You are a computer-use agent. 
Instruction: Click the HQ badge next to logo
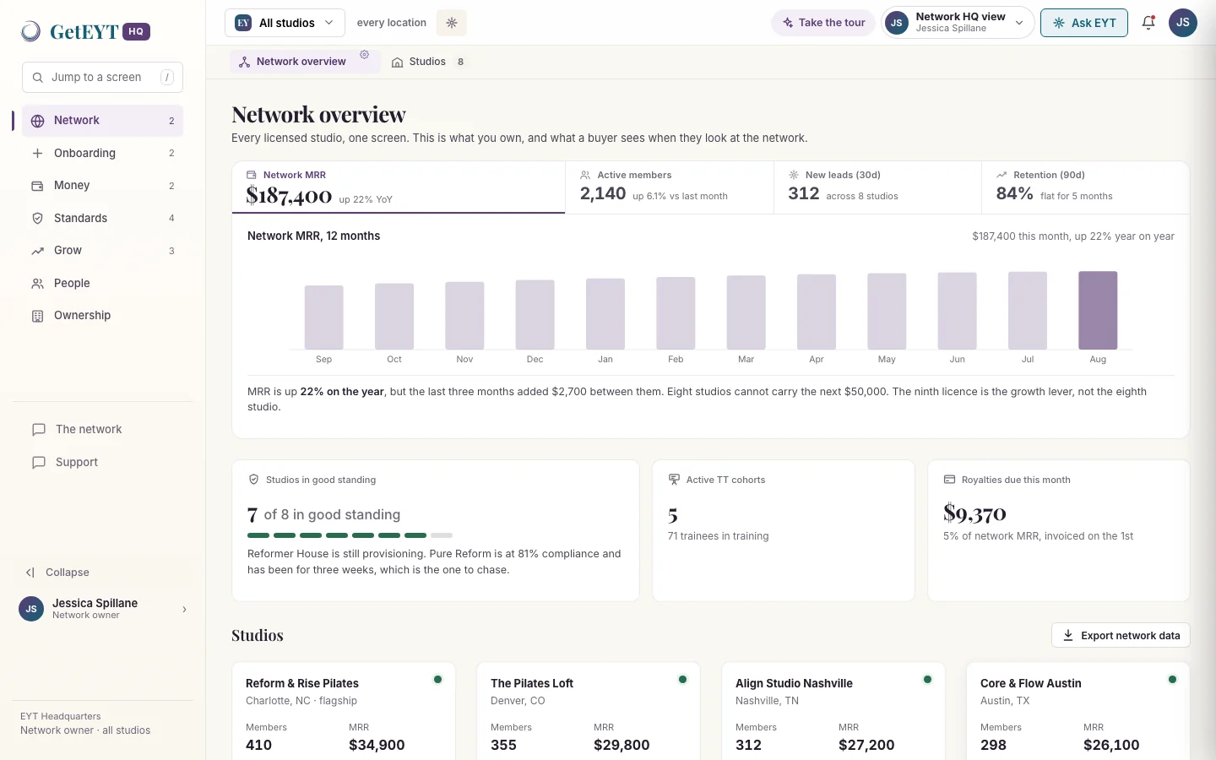[x=136, y=31]
